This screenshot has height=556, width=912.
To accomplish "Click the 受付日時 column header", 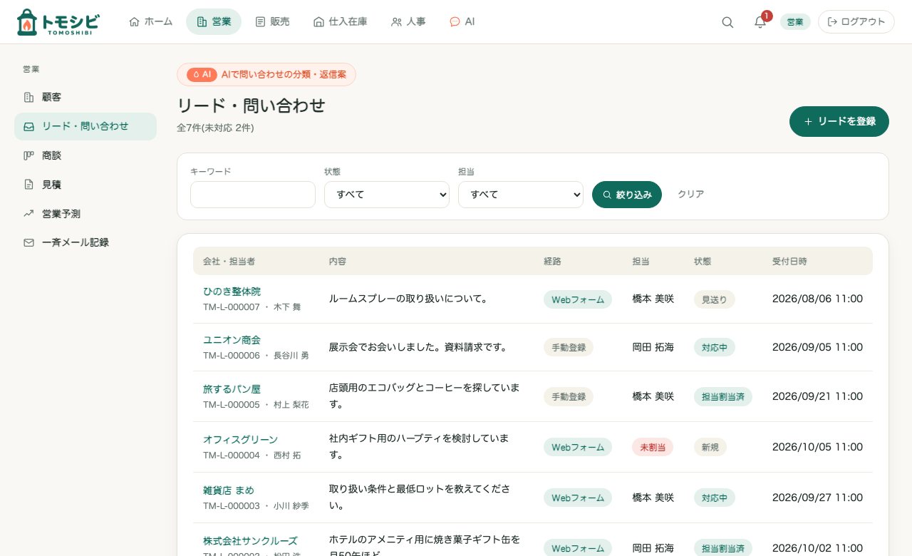I will (x=789, y=262).
